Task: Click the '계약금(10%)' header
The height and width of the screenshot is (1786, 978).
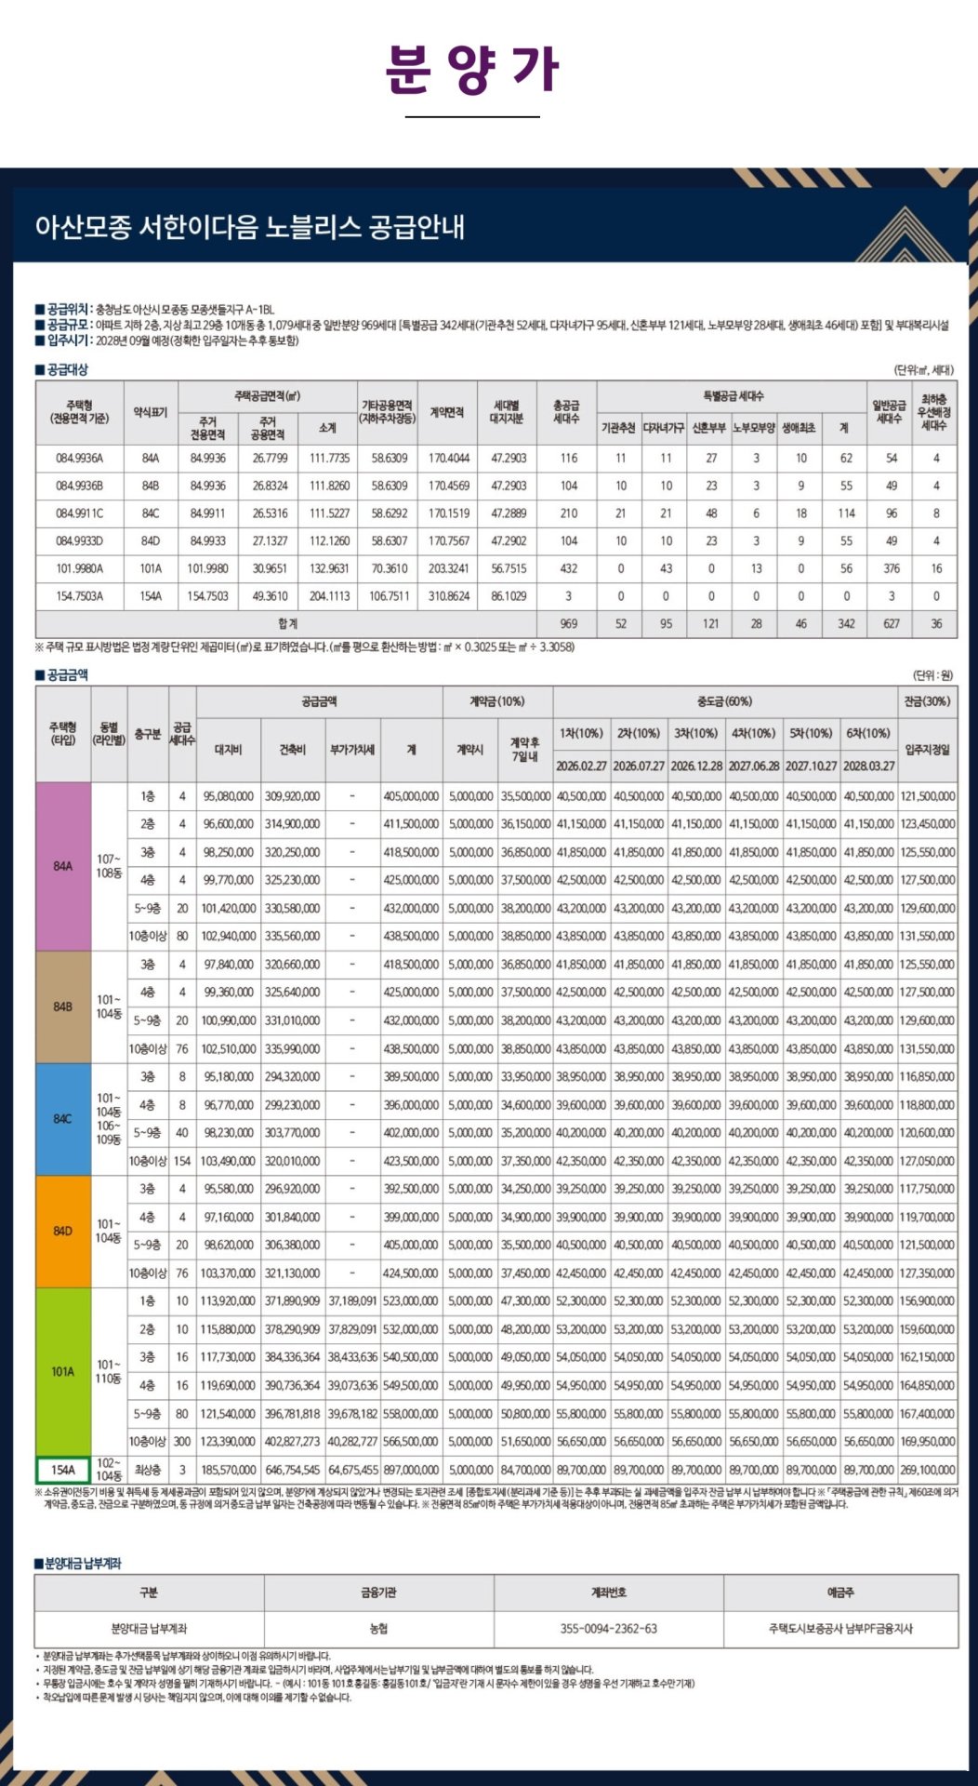Action: coord(497,701)
